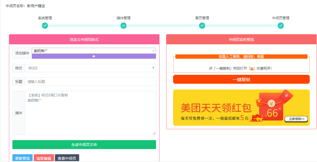
Task: Click 生成中间页文件 green button
Action: pyautogui.click(x=84, y=144)
